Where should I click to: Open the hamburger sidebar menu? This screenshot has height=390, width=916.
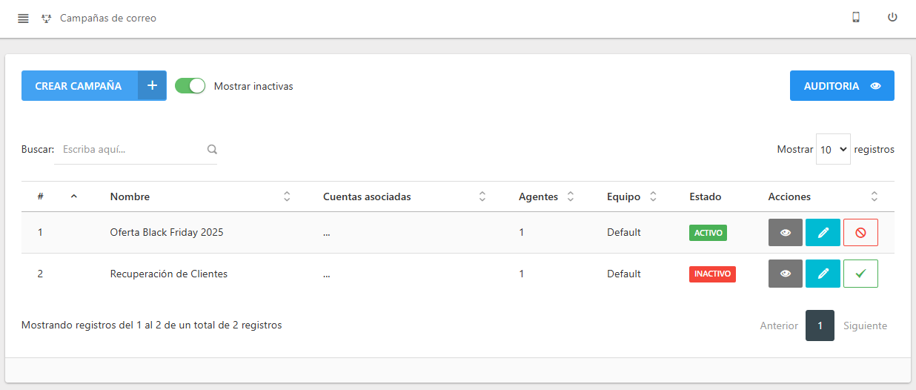[x=23, y=19]
